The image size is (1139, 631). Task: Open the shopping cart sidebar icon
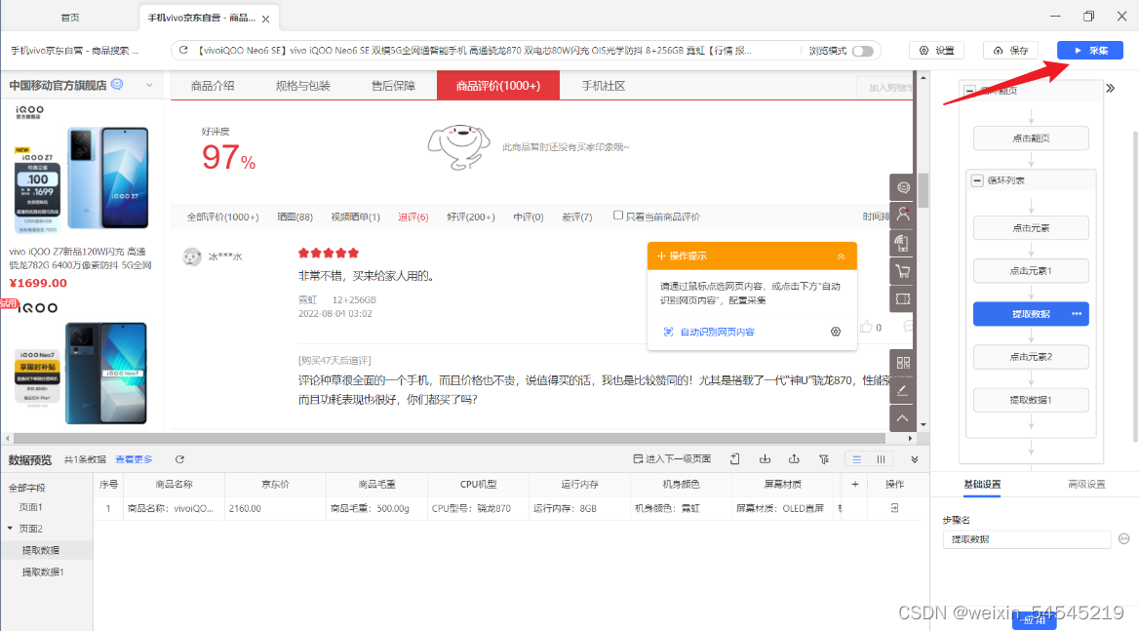point(903,271)
